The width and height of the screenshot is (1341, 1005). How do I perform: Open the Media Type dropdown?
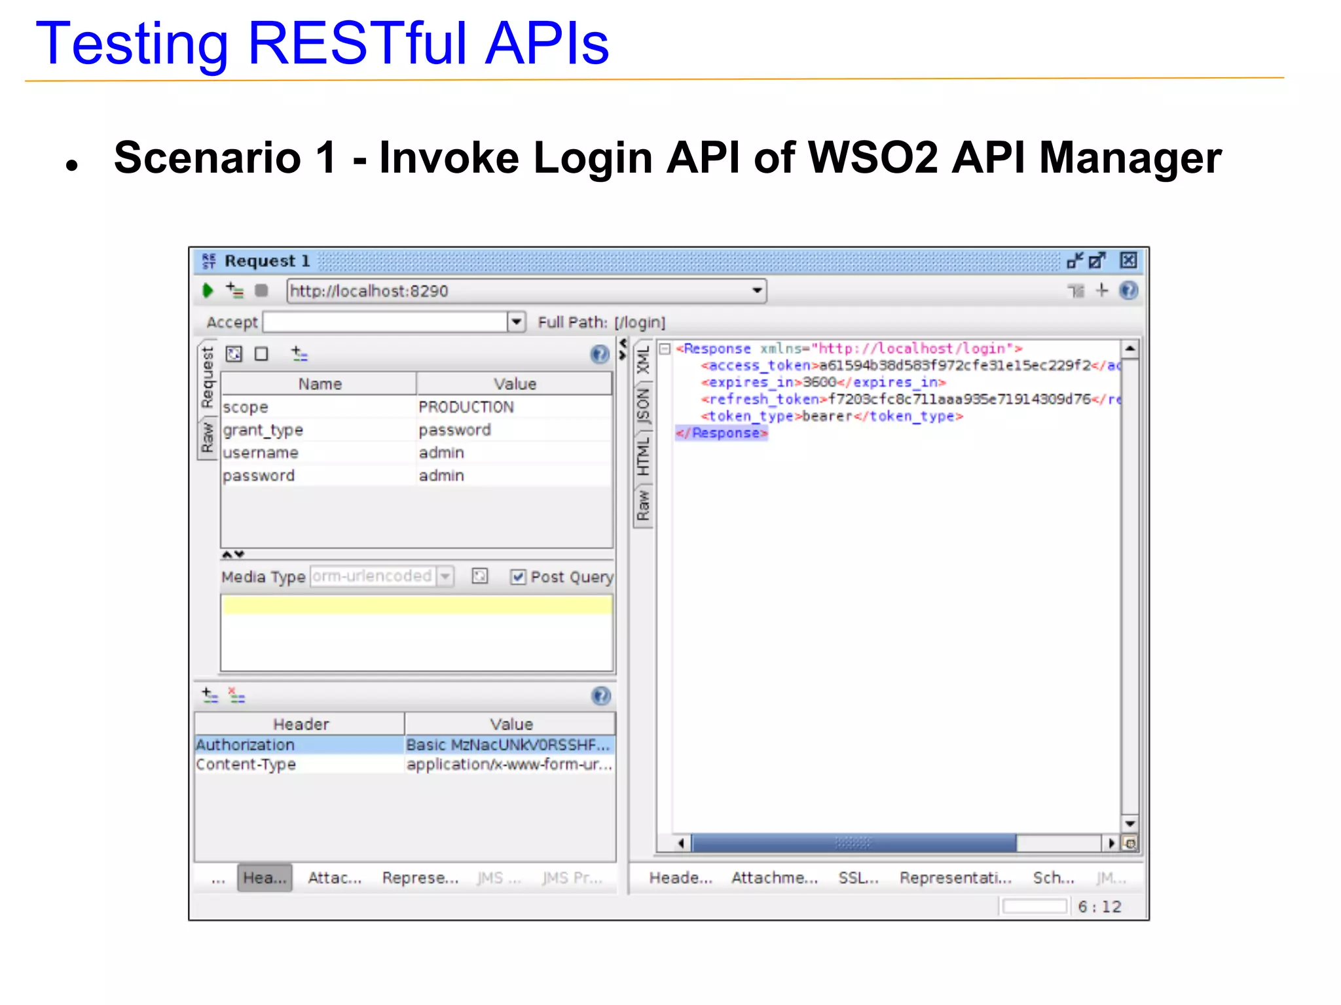point(445,576)
